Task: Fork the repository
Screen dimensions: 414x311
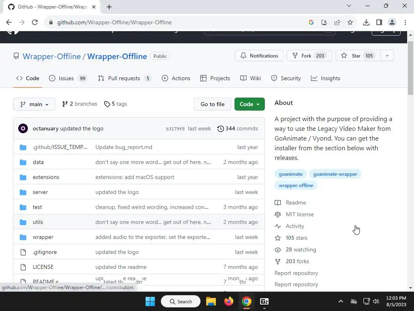Action: [309, 55]
